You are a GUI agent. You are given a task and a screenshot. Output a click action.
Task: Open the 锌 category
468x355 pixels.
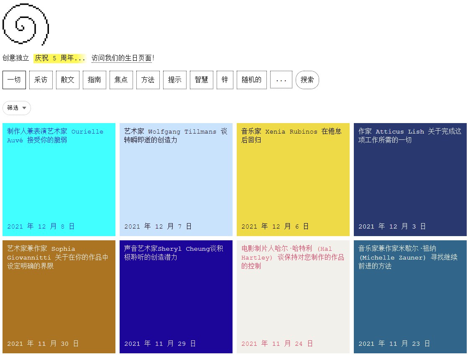[225, 80]
